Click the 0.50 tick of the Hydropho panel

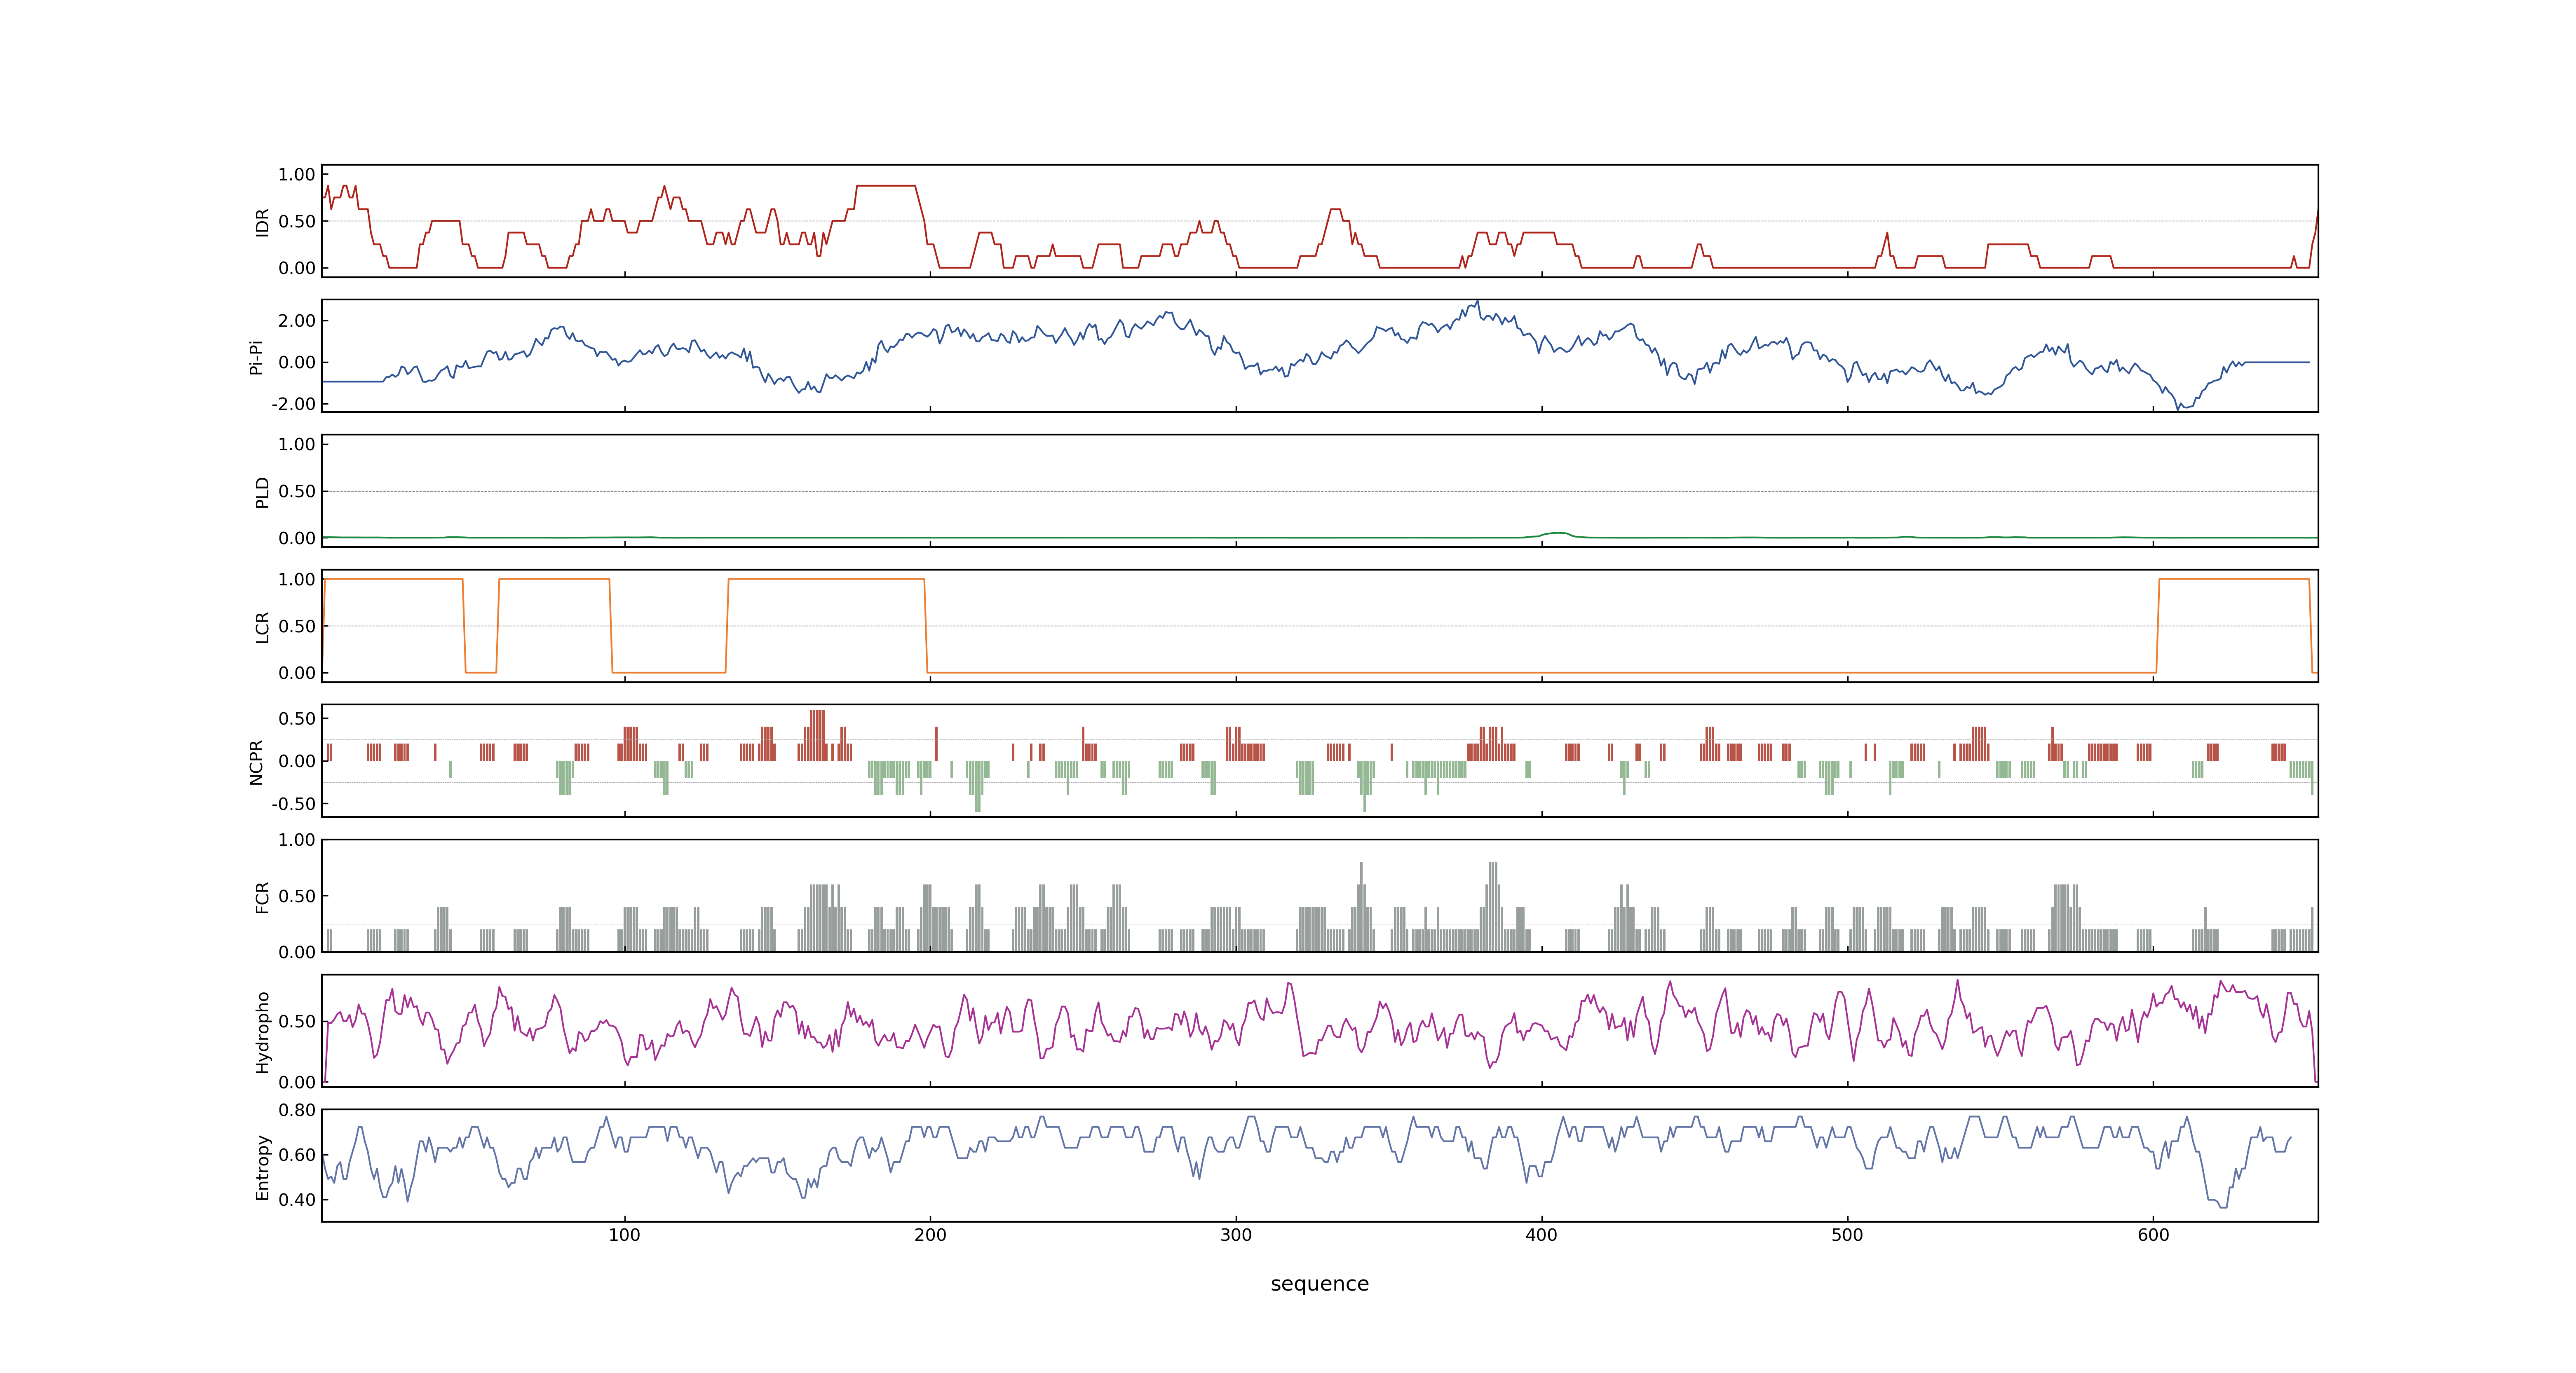[297, 1021]
